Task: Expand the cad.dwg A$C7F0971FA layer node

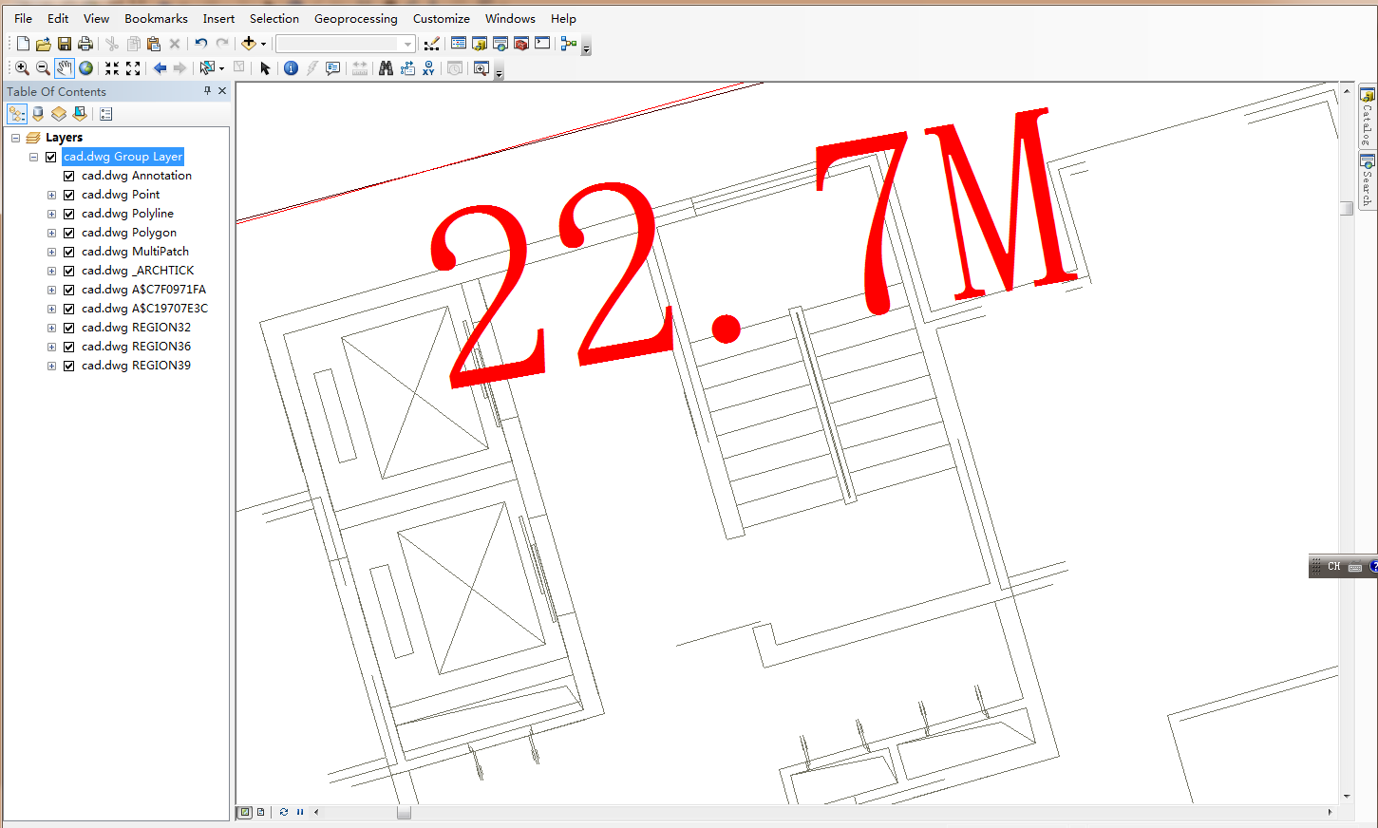Action: pyautogui.click(x=51, y=290)
